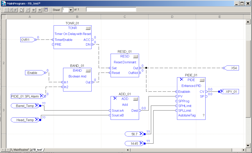Switch to the MainRoutine tab

21,150
